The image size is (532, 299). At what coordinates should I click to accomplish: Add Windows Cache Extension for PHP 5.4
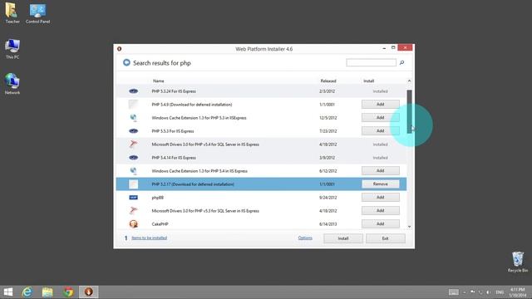coord(381,170)
